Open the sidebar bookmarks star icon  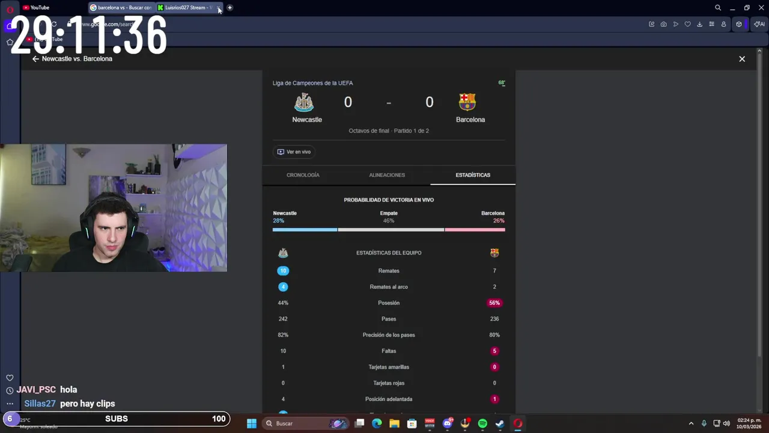(10, 42)
